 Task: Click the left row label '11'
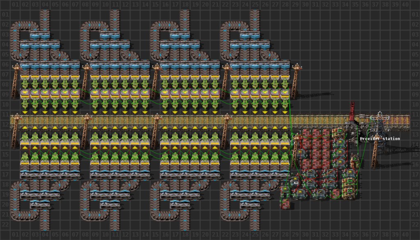[5, 114]
